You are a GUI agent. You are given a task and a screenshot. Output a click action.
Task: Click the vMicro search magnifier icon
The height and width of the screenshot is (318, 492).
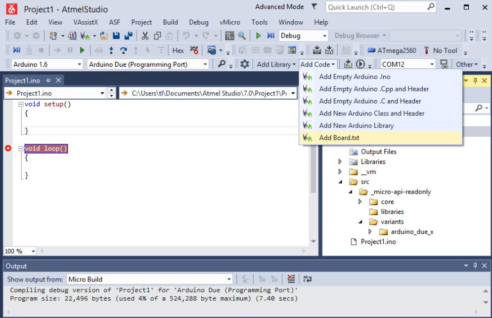click(222, 64)
